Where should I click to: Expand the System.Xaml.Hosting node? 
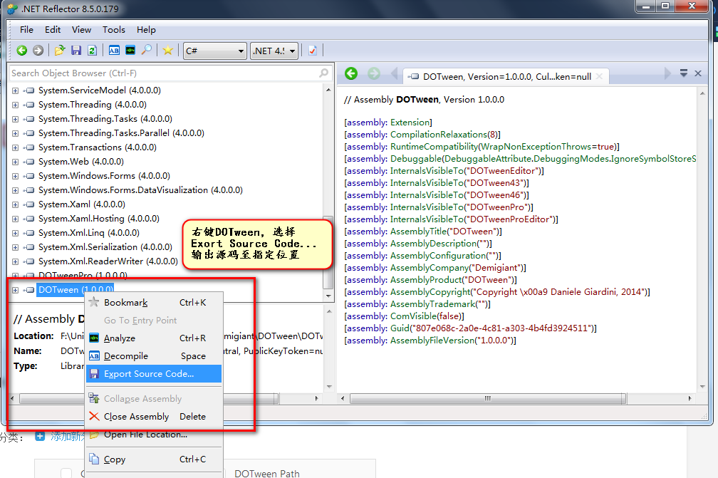pos(15,219)
